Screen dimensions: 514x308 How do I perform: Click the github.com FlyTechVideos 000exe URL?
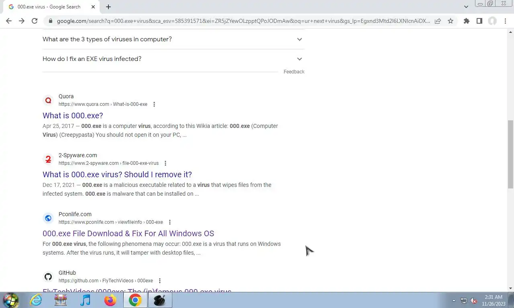[106, 281]
